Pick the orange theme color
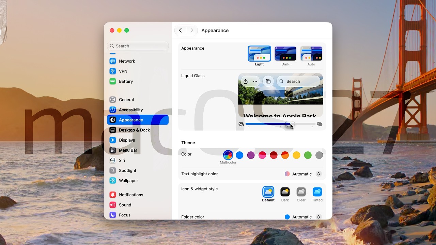436x245 pixels. click(285, 155)
